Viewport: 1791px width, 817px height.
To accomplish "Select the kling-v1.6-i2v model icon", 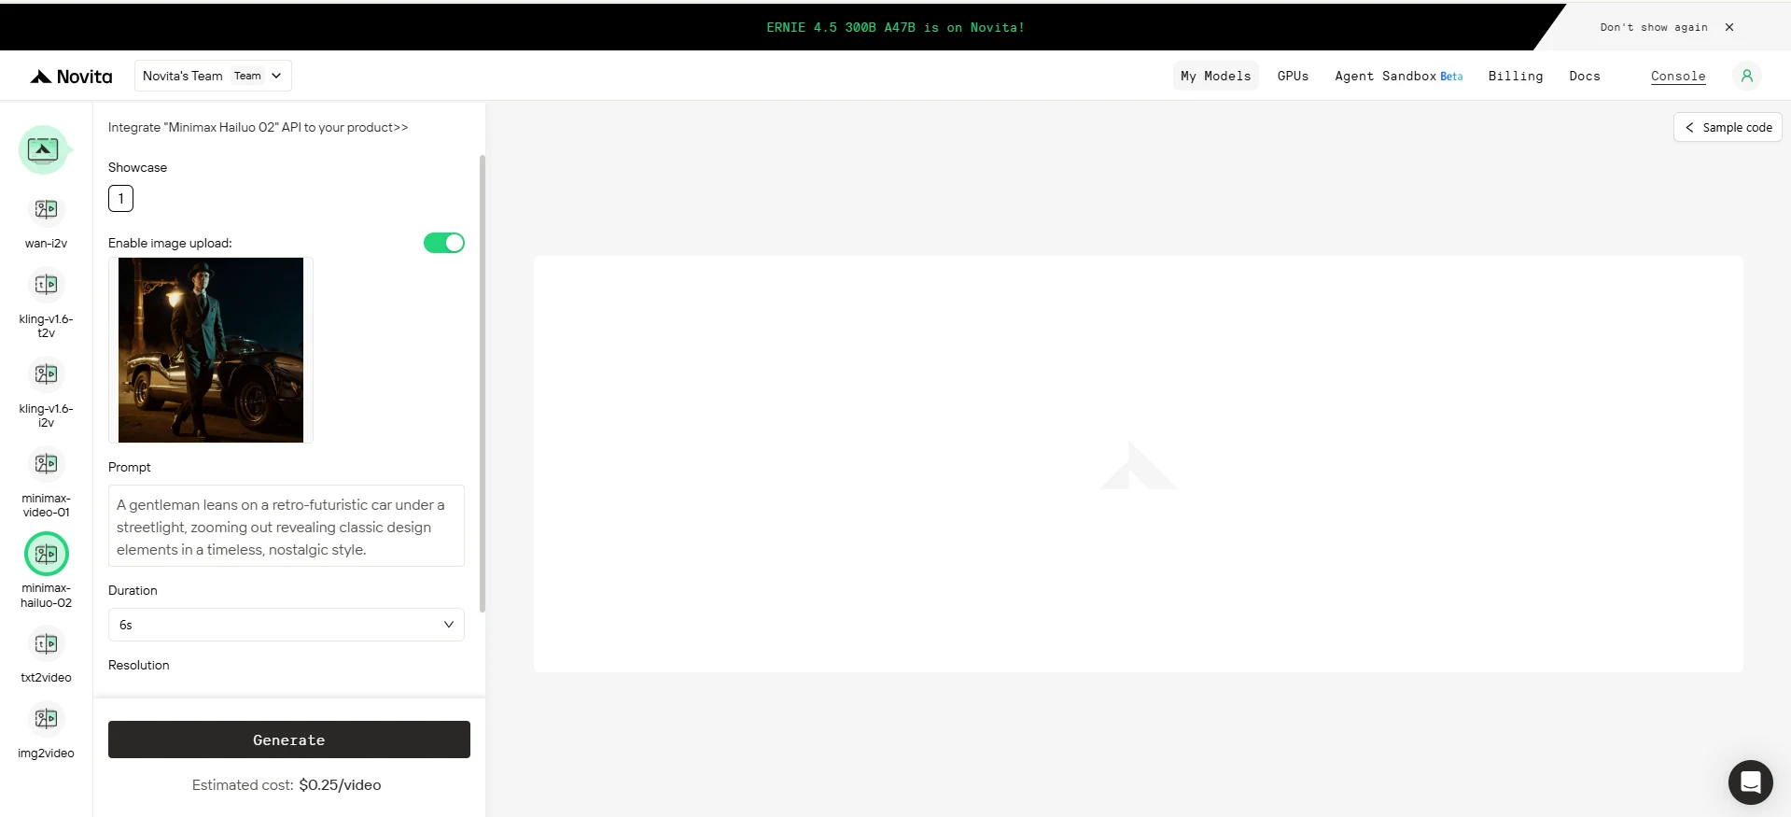I will (x=46, y=374).
